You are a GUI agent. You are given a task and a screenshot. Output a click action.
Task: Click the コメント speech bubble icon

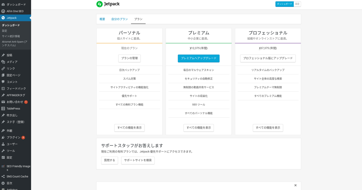pyautogui.click(x=3, y=82)
